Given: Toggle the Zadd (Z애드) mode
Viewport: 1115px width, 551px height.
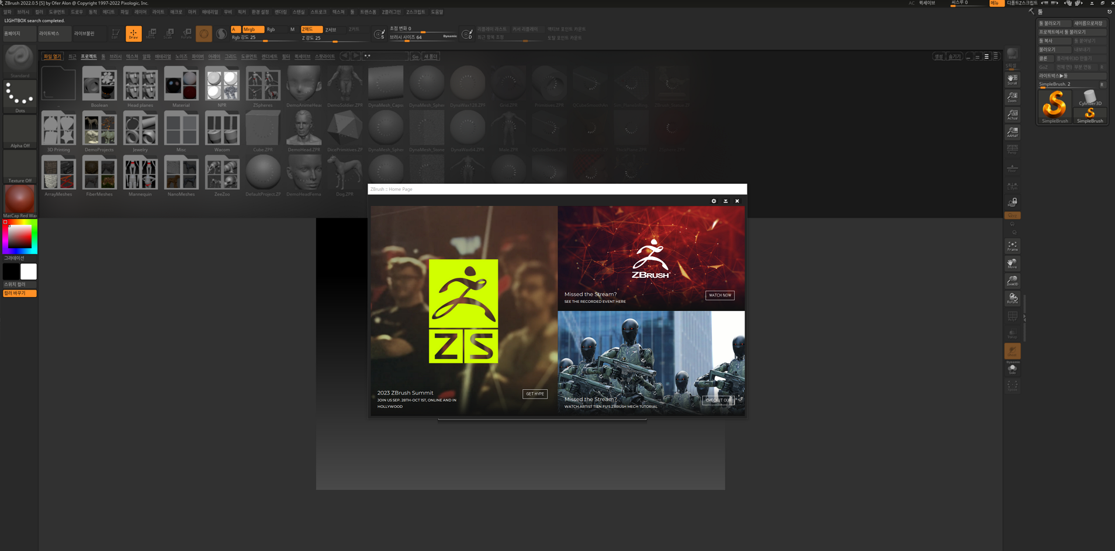Looking at the screenshot, I should click(x=311, y=29).
